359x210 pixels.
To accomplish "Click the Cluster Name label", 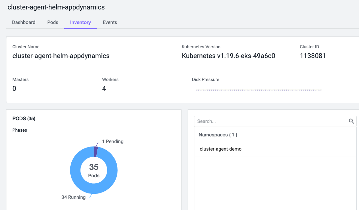I will 26,47.
